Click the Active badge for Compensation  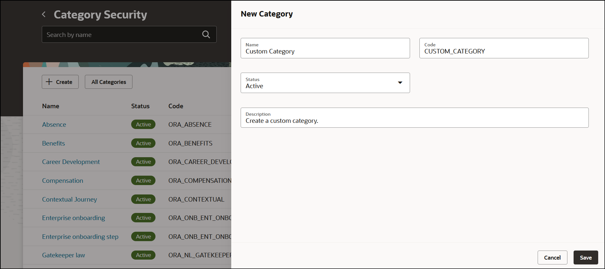[x=143, y=181]
